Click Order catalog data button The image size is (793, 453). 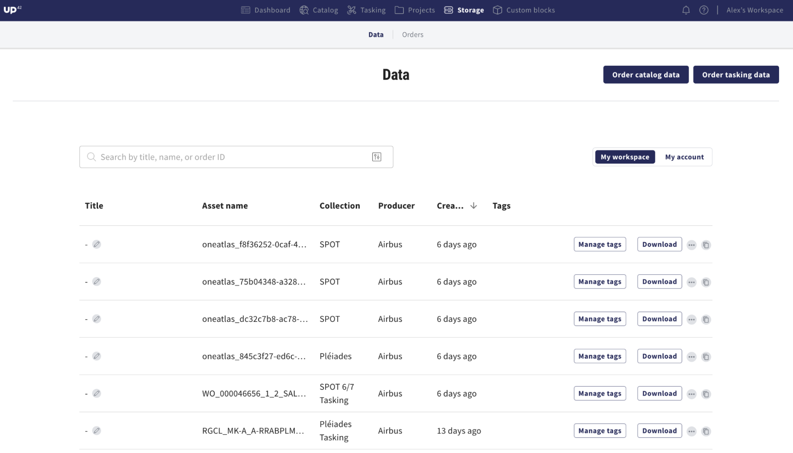pyautogui.click(x=645, y=75)
